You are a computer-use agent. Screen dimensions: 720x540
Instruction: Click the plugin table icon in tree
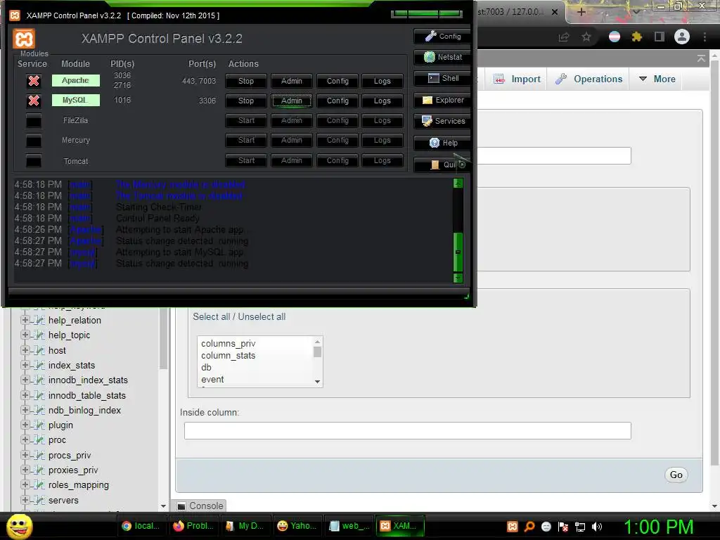coord(40,425)
